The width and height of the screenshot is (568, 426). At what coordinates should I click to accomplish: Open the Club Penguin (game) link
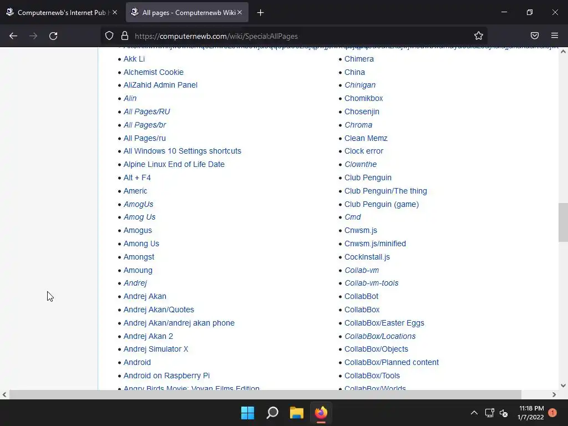tap(382, 204)
